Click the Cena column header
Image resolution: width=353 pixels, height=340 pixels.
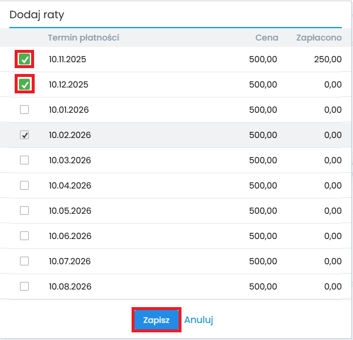point(267,38)
